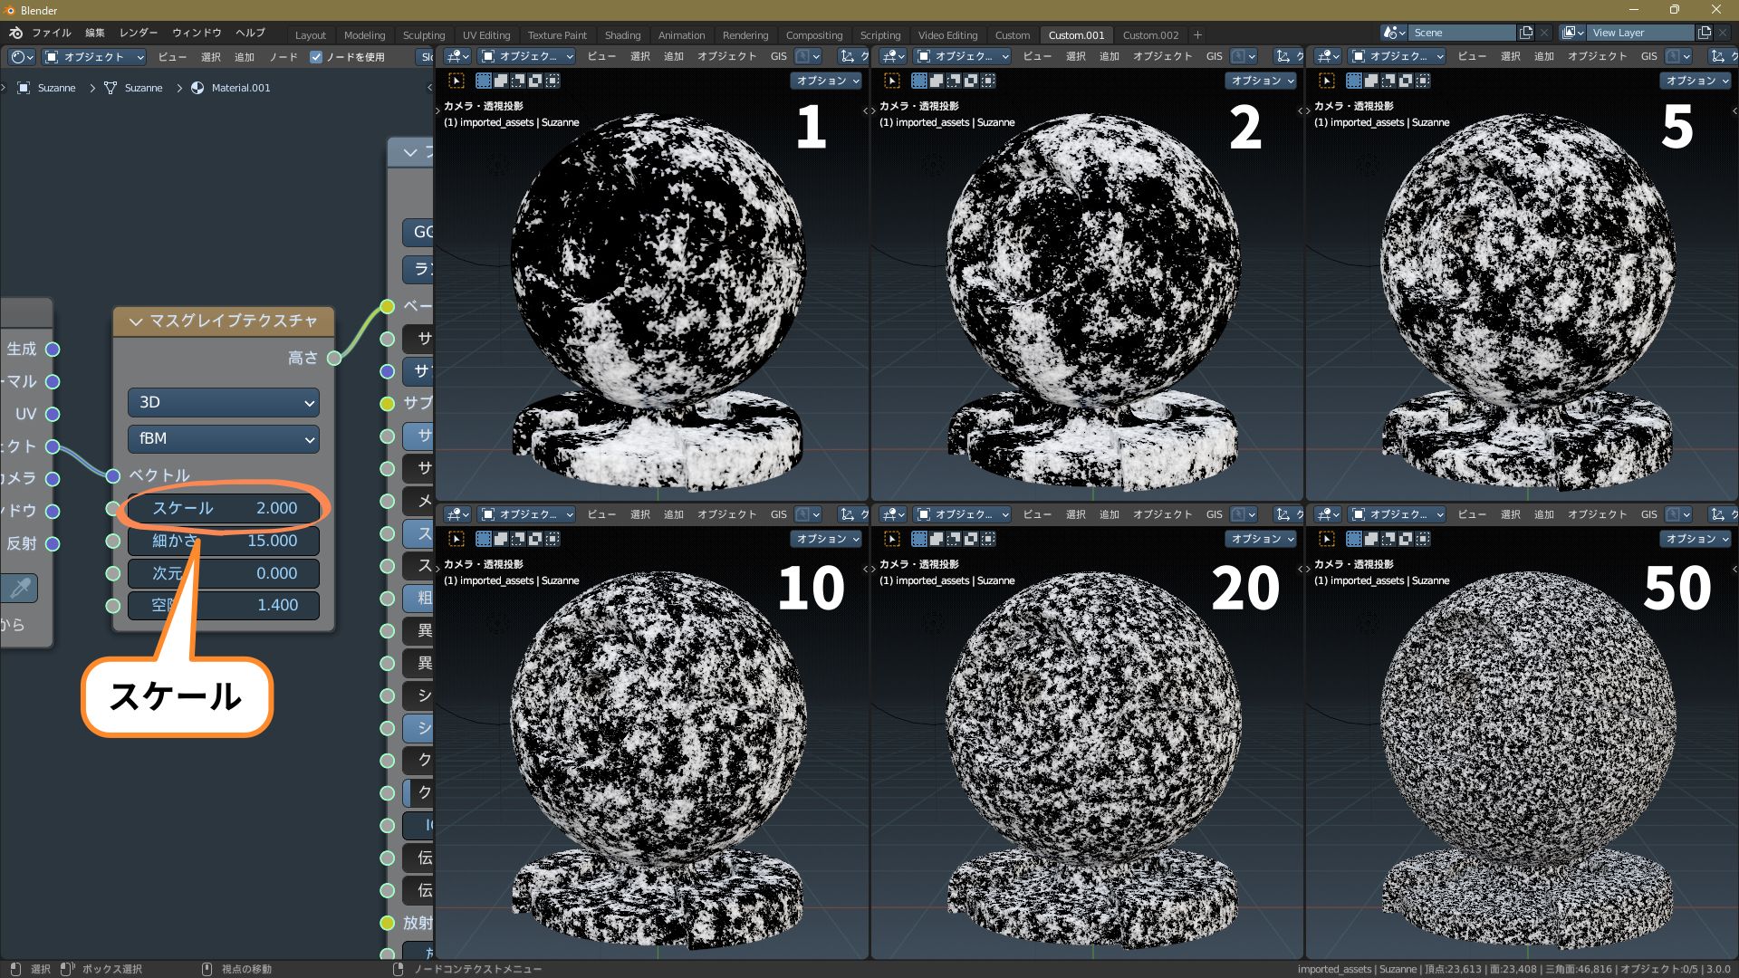The height and width of the screenshot is (978, 1739).
Task: Open the fBM type dropdown in Musgrave node
Action: point(224,439)
